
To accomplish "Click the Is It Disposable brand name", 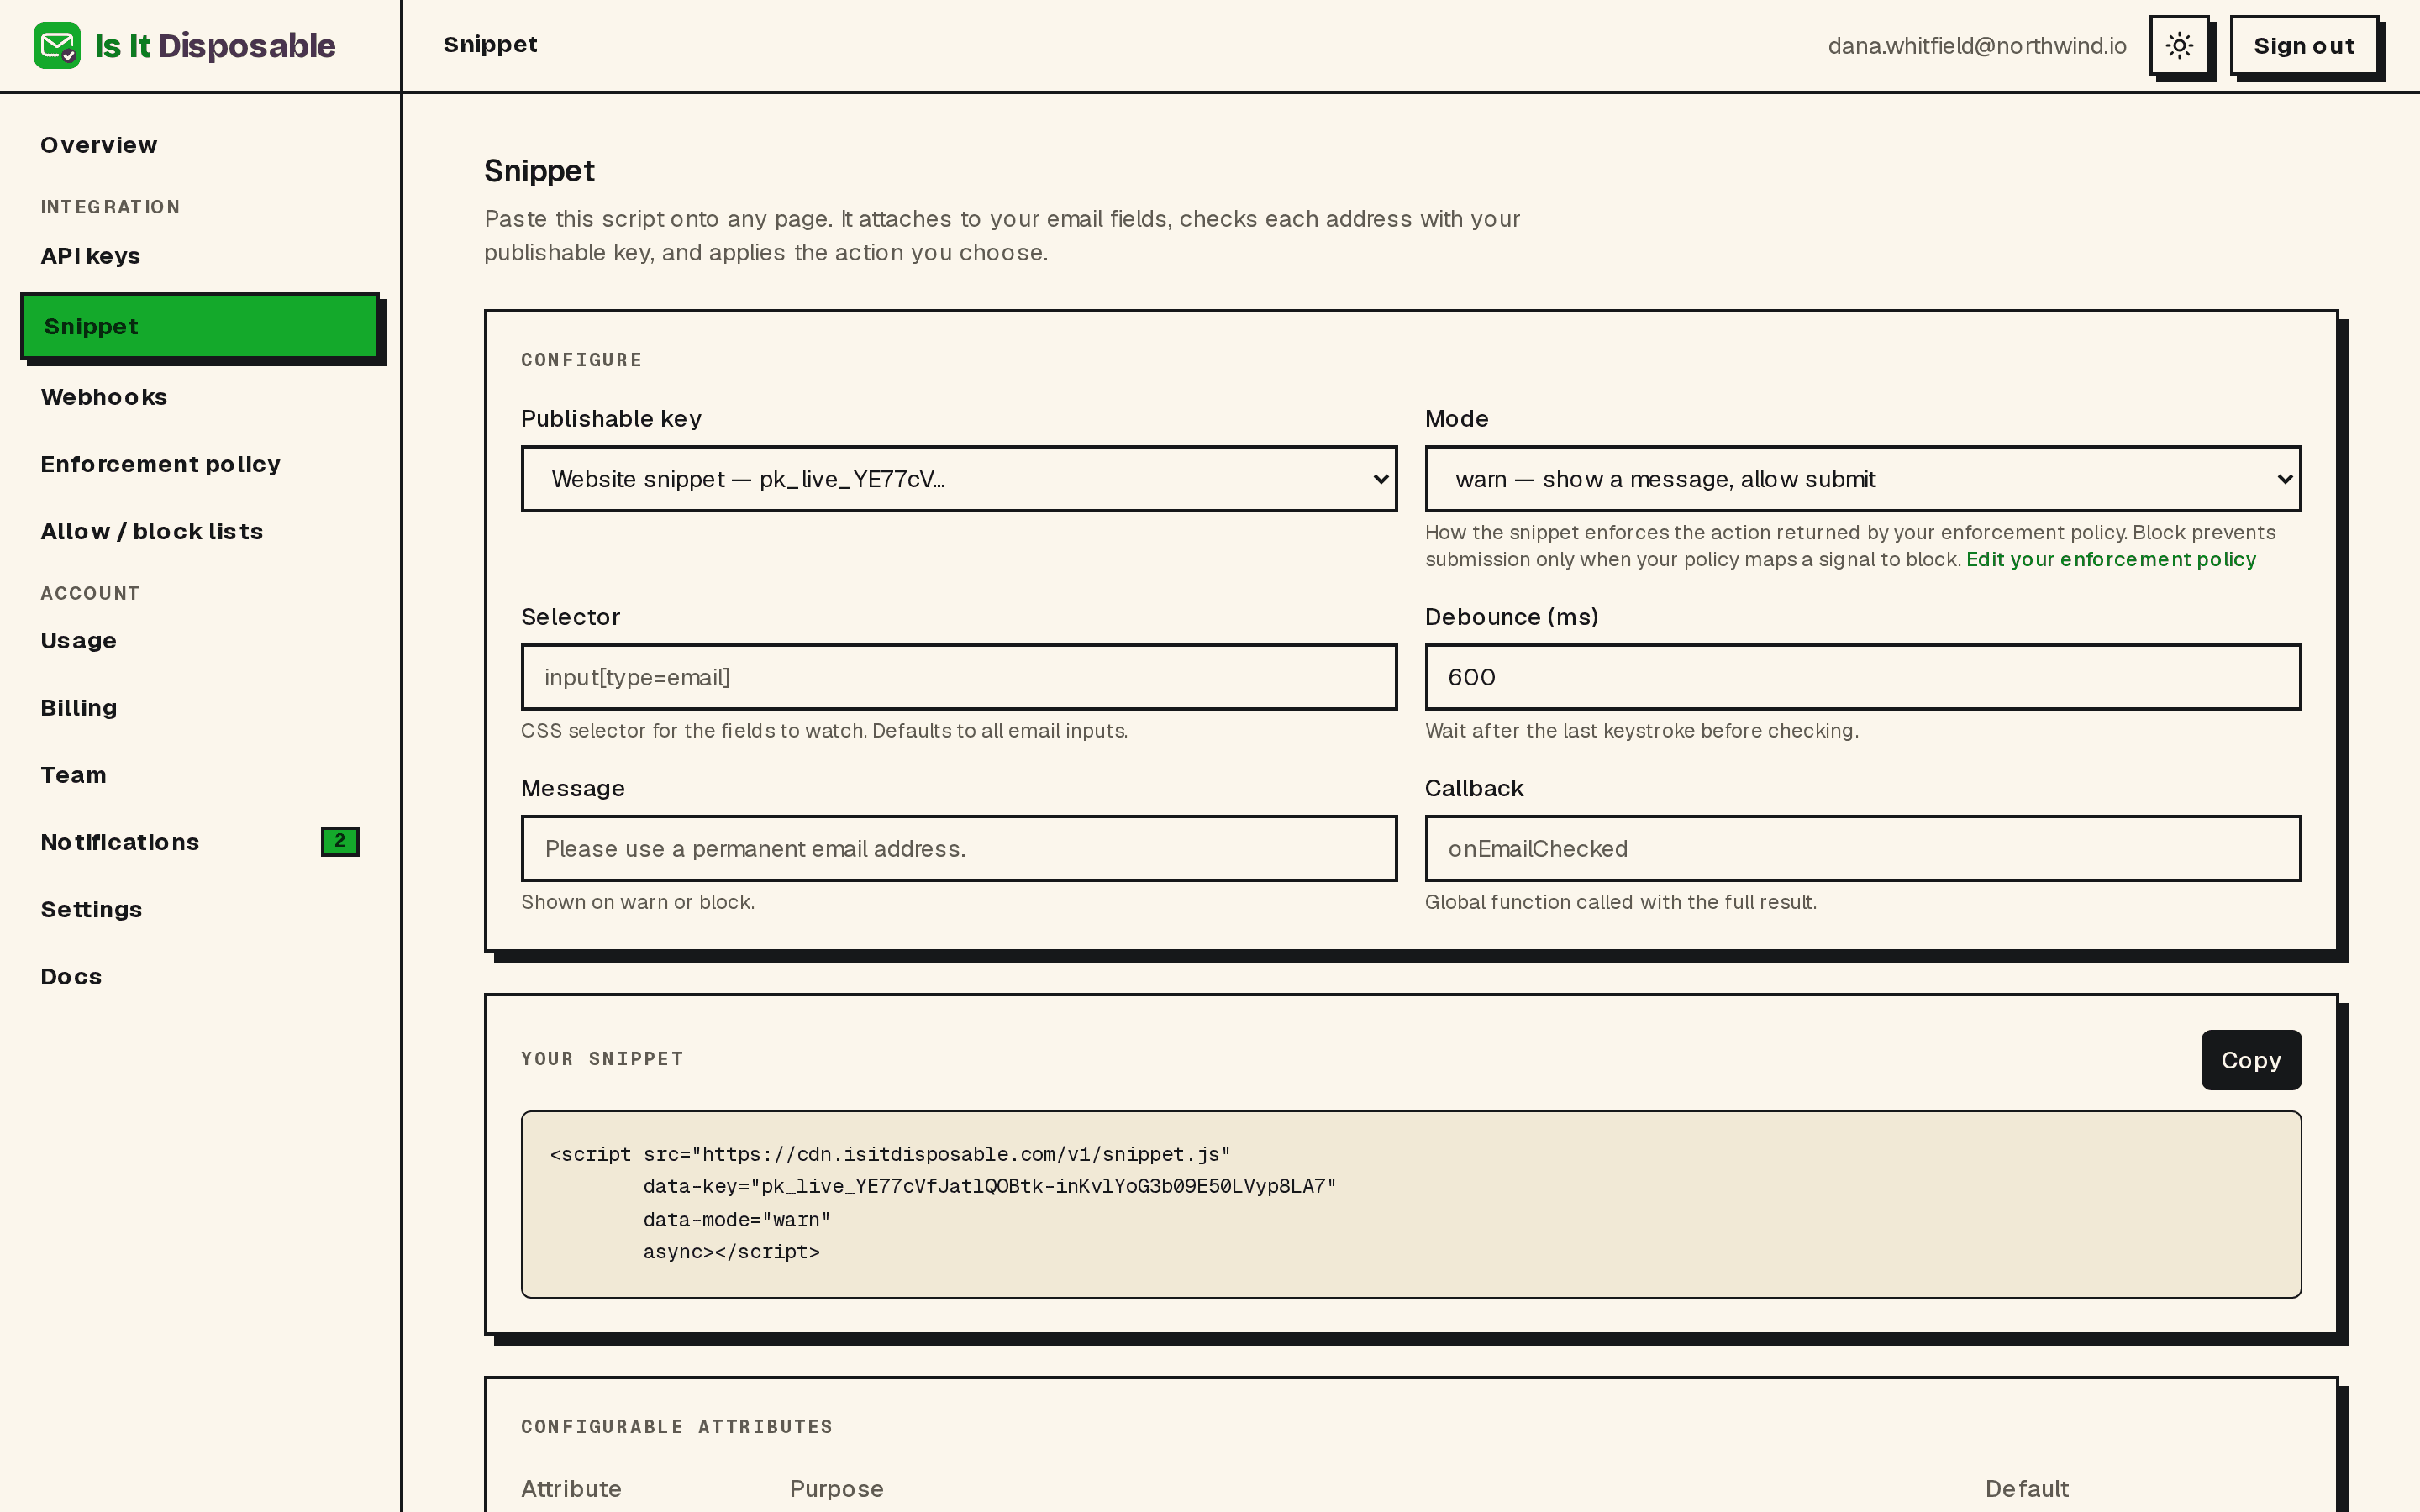I will pyautogui.click(x=215, y=45).
